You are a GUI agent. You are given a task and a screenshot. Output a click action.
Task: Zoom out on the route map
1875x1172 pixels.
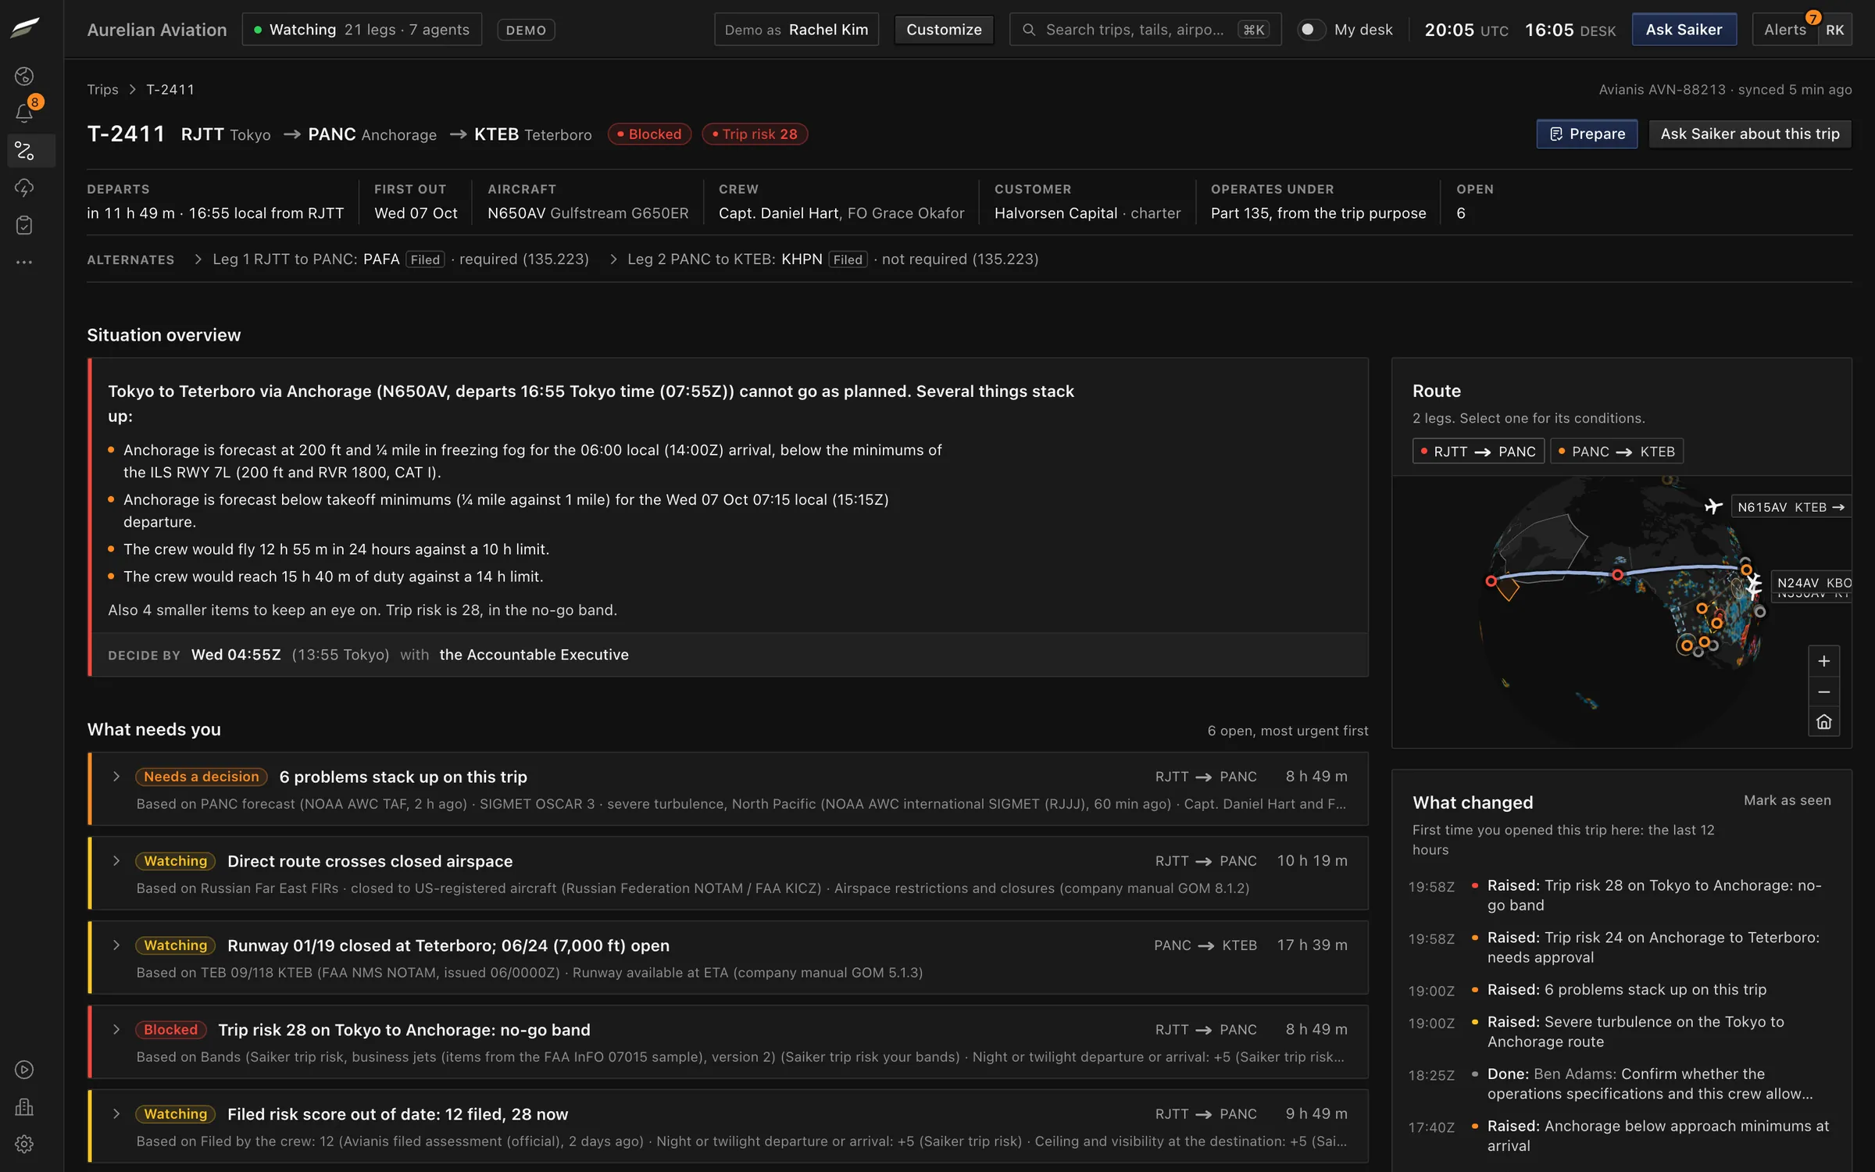pyautogui.click(x=1823, y=691)
